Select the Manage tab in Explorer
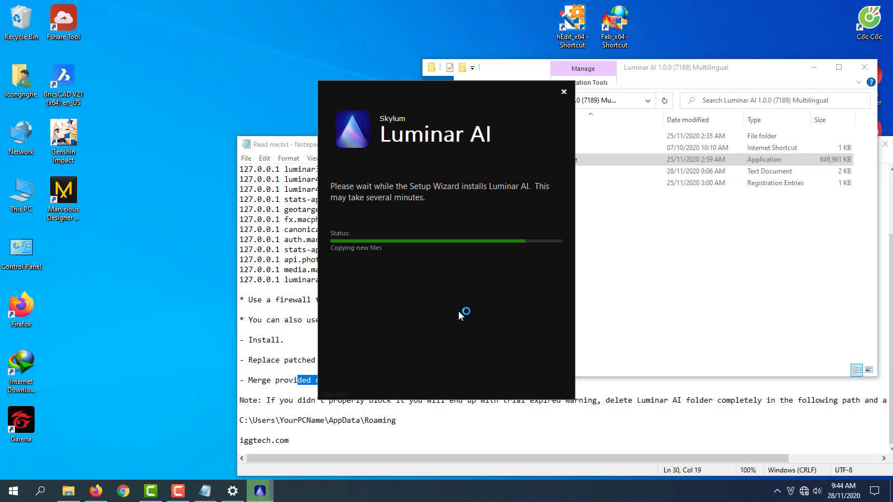 pyautogui.click(x=583, y=69)
